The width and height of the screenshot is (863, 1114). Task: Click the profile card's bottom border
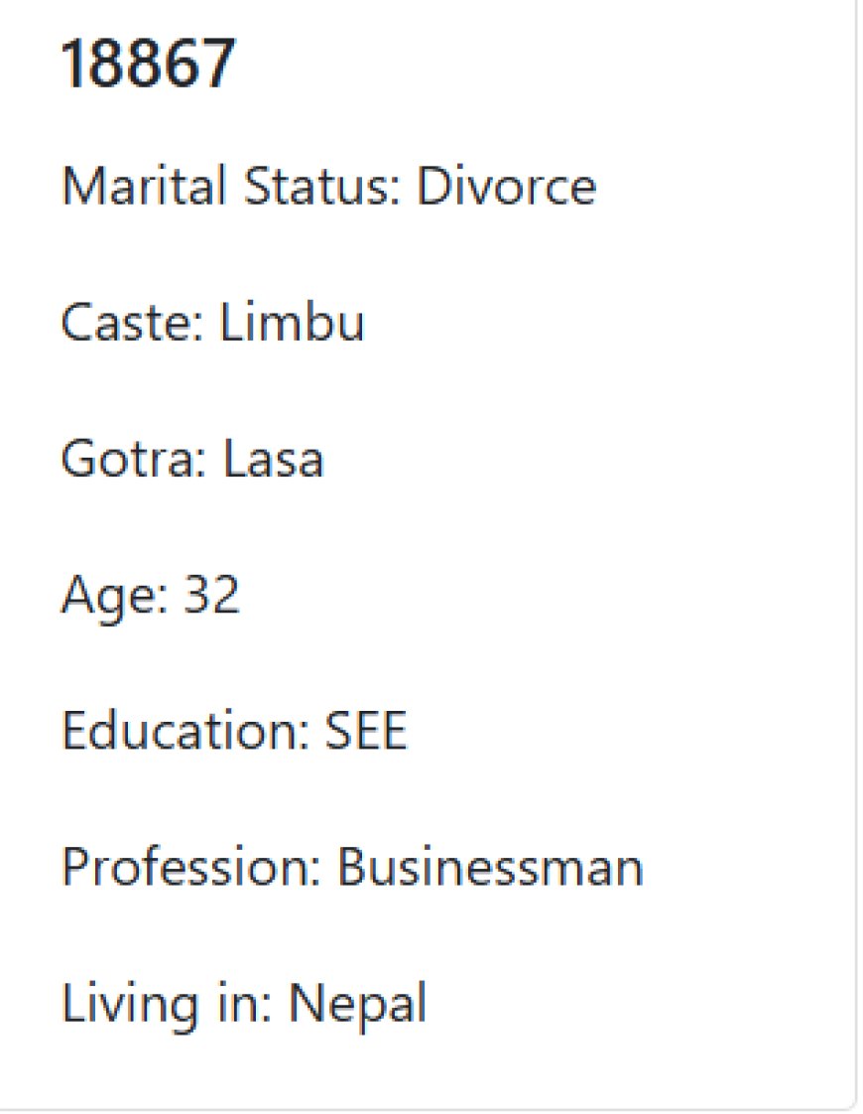[x=426, y=1109]
